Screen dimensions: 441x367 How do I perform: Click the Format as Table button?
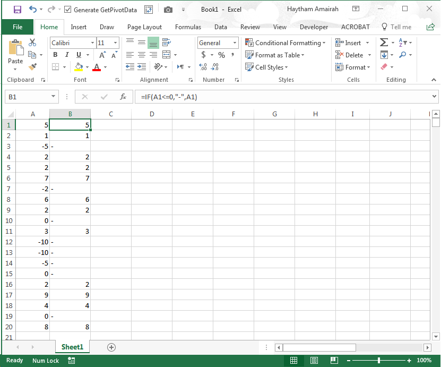tap(276, 55)
